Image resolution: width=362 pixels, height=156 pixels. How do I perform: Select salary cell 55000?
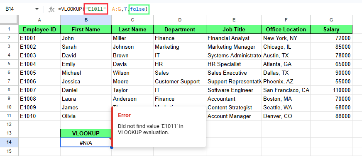331,81
